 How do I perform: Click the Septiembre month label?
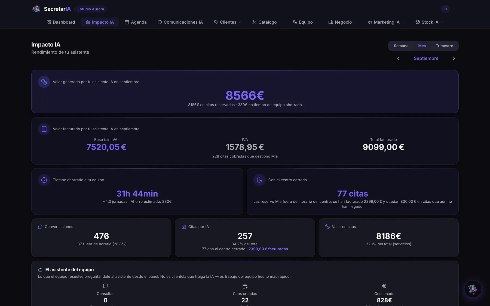[x=426, y=58]
